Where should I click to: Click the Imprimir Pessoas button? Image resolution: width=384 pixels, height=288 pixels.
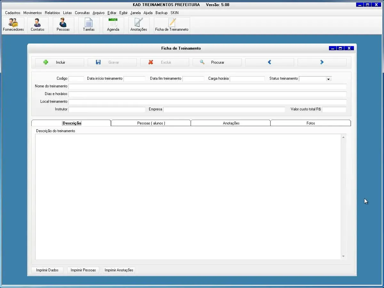83,270
